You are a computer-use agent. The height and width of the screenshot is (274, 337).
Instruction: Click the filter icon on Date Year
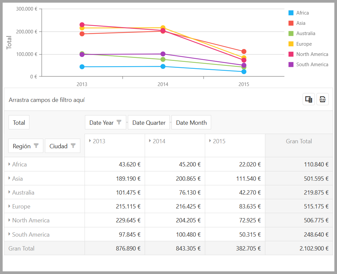click(x=119, y=122)
